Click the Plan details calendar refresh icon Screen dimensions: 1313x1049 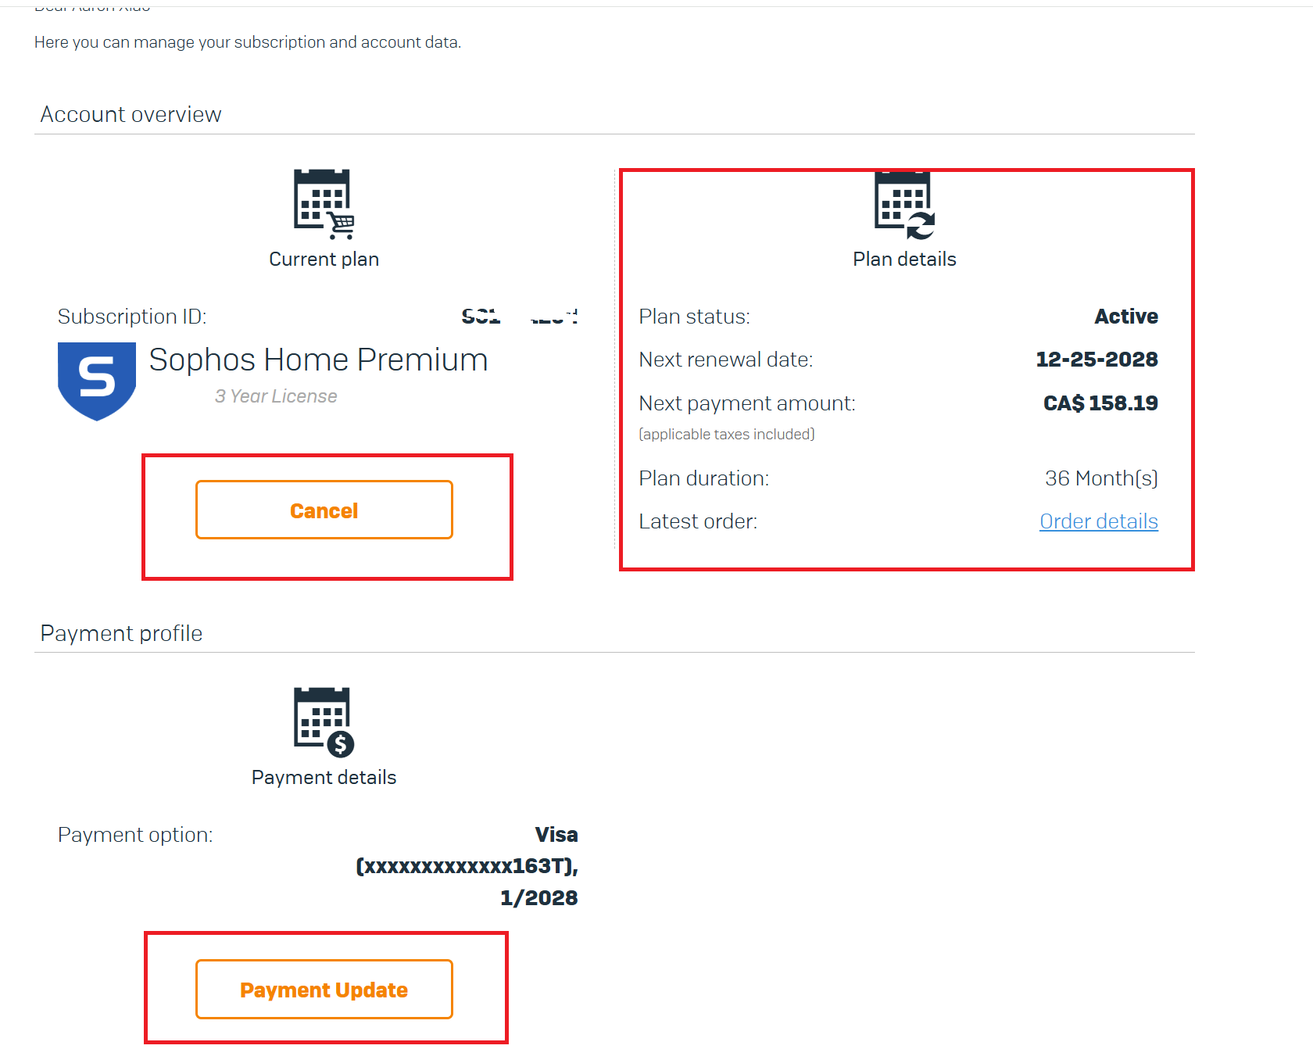[904, 206]
